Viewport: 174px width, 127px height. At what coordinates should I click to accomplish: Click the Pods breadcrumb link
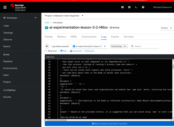point(47,22)
